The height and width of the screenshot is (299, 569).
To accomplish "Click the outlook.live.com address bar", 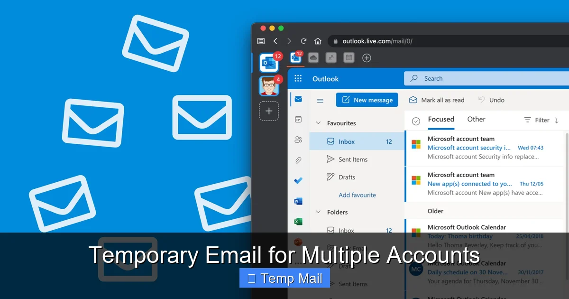I will [x=448, y=41].
